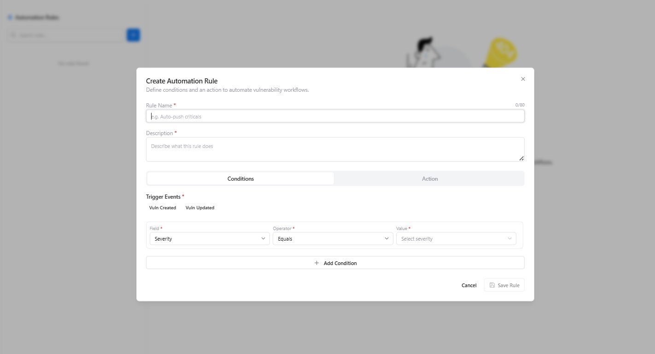The width and height of the screenshot is (655, 354).
Task: Focus the Rule Name input field
Action: tap(335, 116)
